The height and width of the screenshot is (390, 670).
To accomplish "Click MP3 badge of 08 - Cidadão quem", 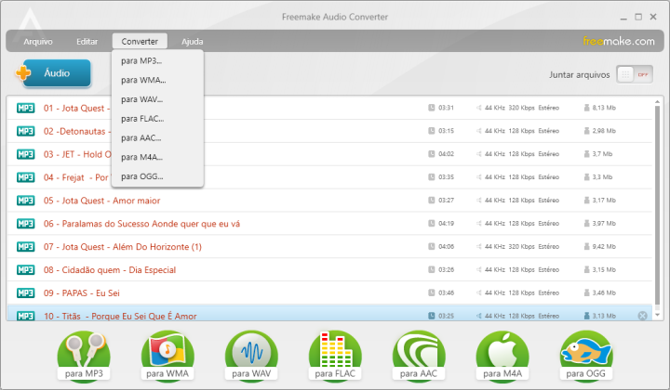I will pyautogui.click(x=26, y=270).
